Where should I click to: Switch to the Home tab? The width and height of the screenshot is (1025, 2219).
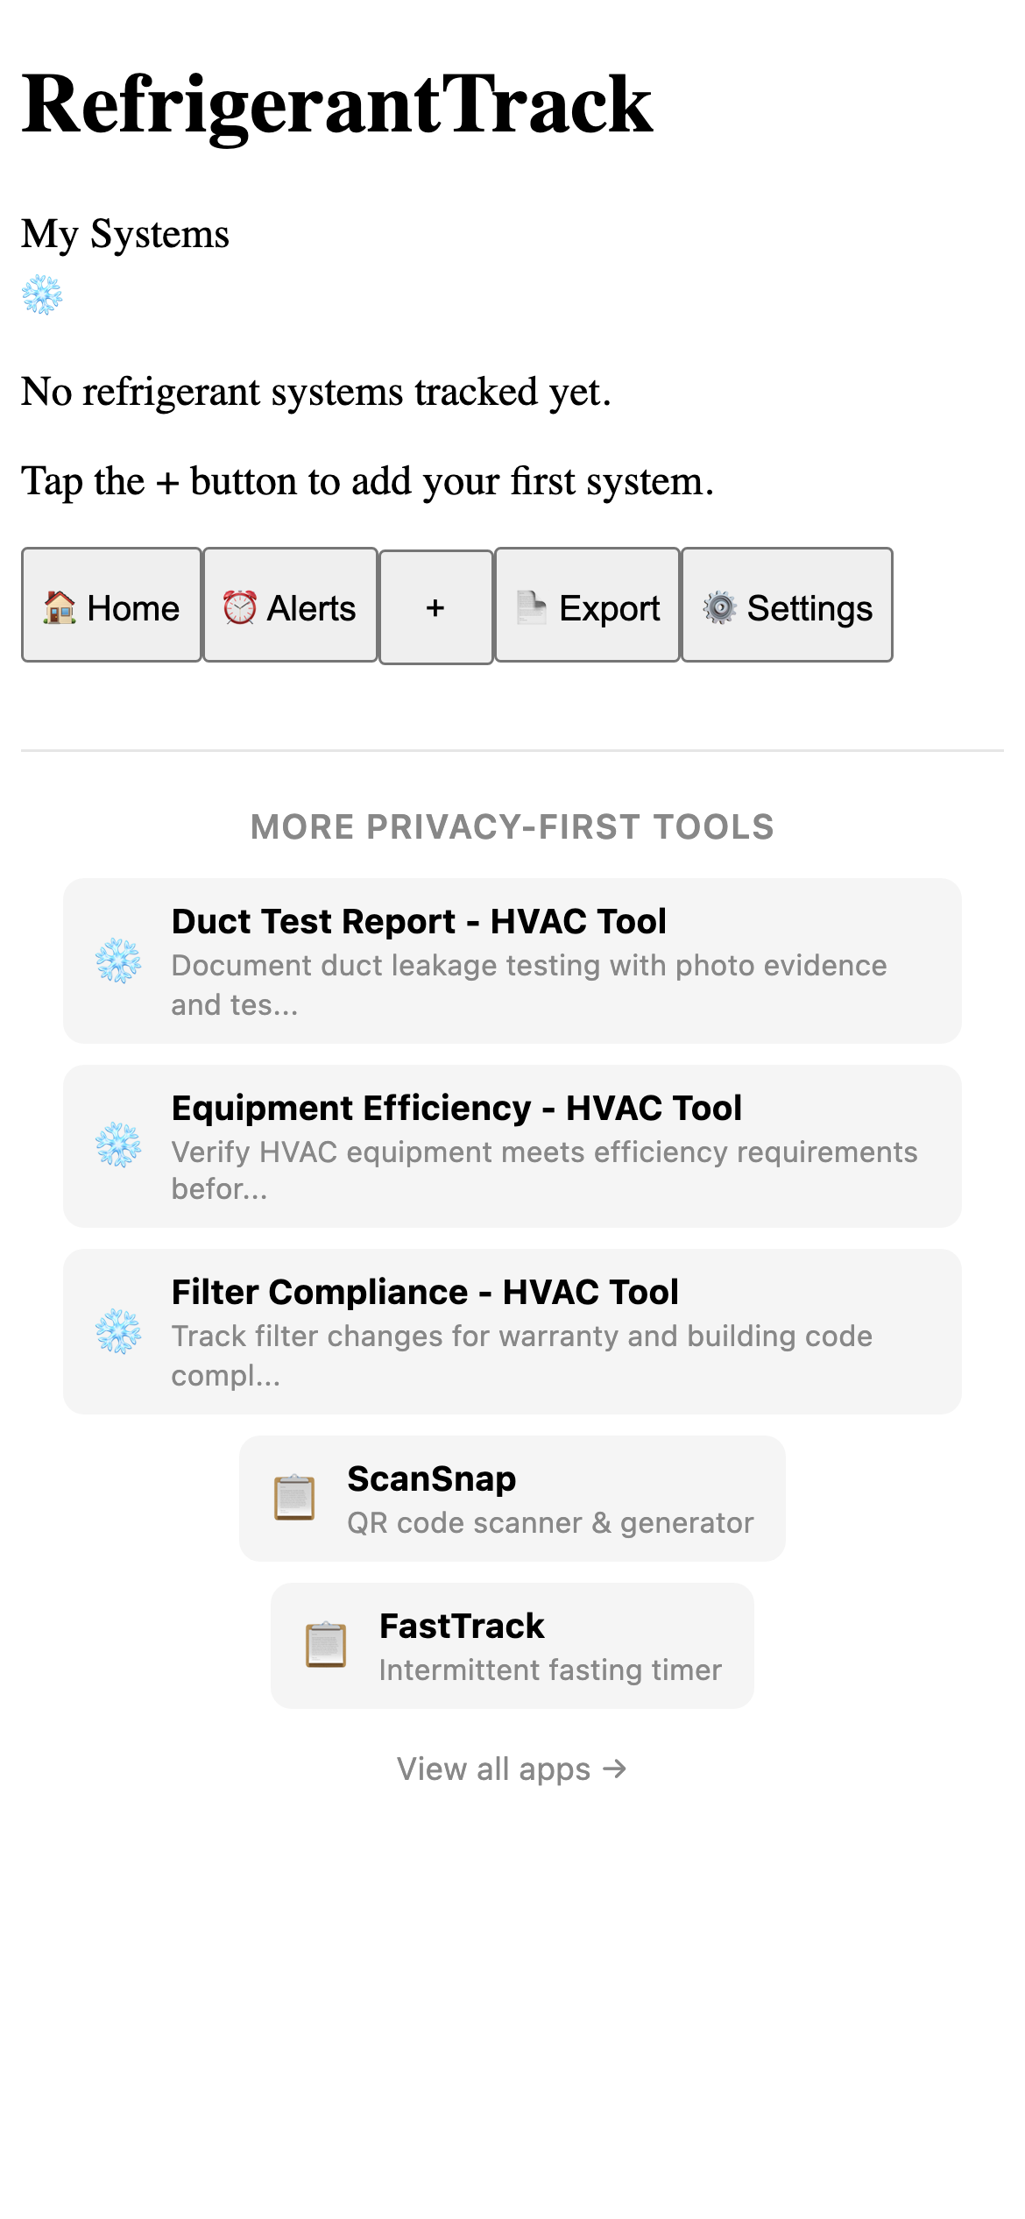pos(112,606)
